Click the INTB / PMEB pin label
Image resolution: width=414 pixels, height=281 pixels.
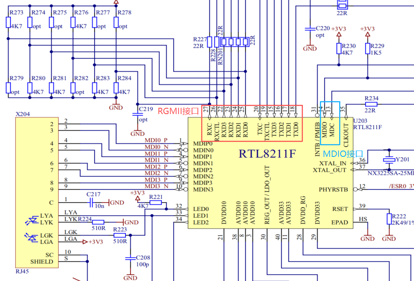pyautogui.click(x=317, y=139)
